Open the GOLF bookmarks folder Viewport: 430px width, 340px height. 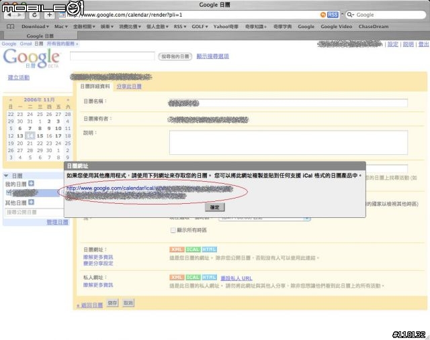pyautogui.click(x=200, y=27)
